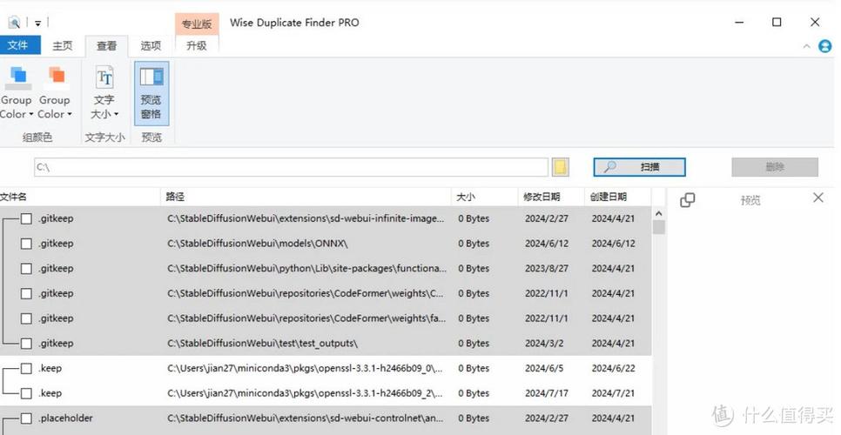Image resolution: width=841 pixels, height=435 pixels.
Task: Collapse the ribbon with the chevron
Action: [807, 47]
